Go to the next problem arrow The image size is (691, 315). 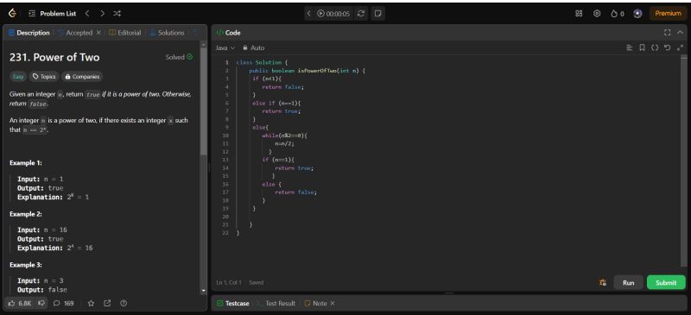(x=102, y=14)
